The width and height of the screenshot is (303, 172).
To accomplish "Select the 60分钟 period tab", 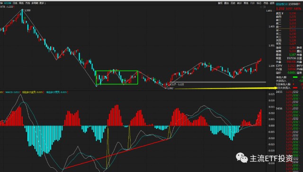I will pyautogui.click(x=7, y=3).
